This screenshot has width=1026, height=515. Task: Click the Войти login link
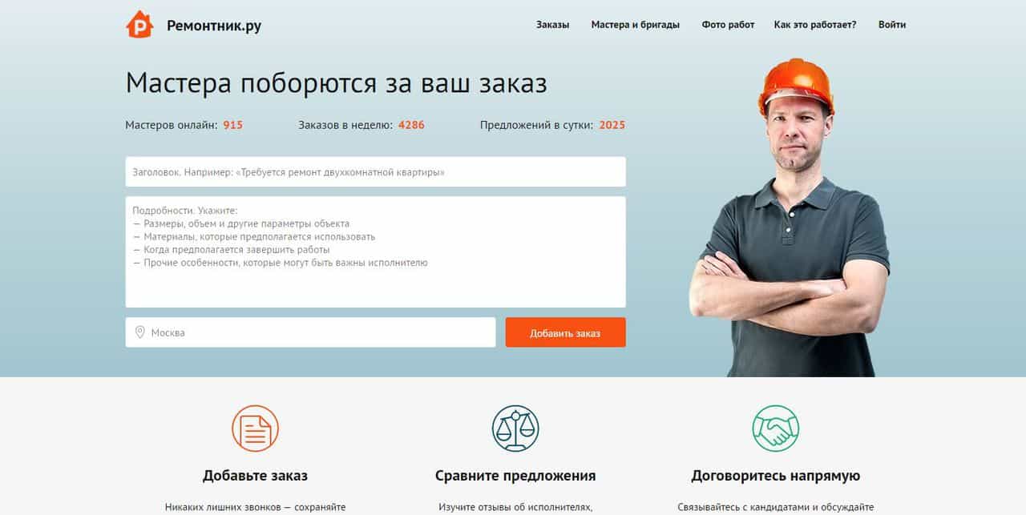point(892,25)
